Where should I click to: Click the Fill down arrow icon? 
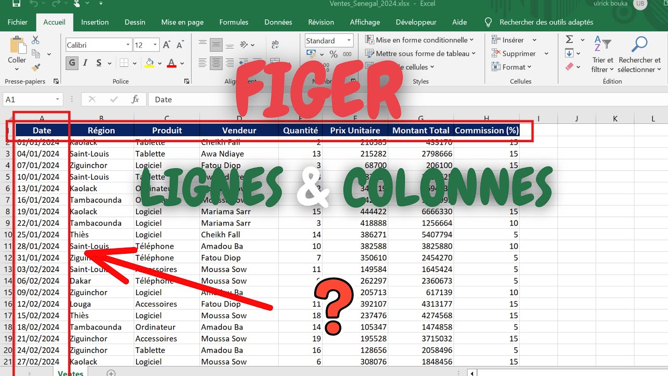point(569,53)
